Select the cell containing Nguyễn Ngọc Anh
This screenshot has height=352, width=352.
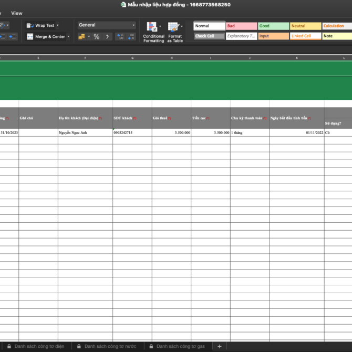pos(85,133)
